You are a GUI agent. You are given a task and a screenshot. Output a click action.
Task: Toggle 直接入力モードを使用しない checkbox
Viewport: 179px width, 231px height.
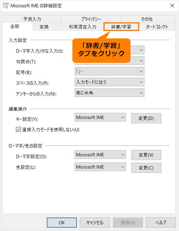(18, 130)
